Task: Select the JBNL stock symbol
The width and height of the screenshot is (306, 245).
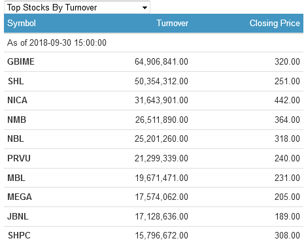Action: click(18, 216)
